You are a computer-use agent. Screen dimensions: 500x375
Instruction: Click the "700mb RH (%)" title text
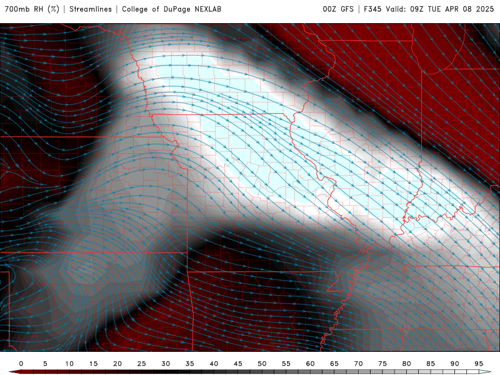[32, 9]
